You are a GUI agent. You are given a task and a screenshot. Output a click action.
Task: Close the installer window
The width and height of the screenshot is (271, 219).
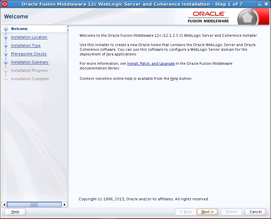point(267,4)
